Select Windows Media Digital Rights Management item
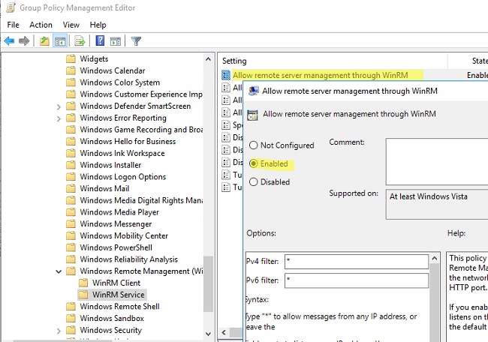488x342 pixels. coord(141,200)
